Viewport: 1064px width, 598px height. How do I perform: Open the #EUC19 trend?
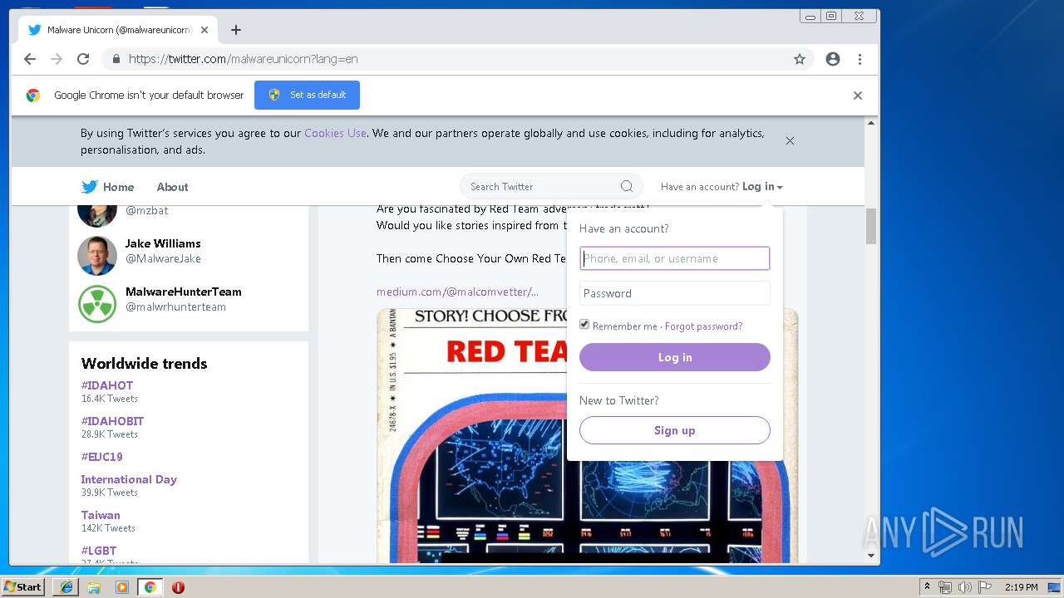(101, 457)
